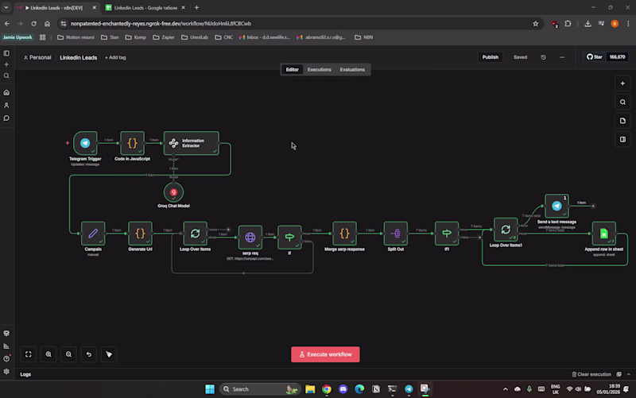The image size is (636, 398).
Task: Open the settings gear in sidebar
Action: point(6,371)
